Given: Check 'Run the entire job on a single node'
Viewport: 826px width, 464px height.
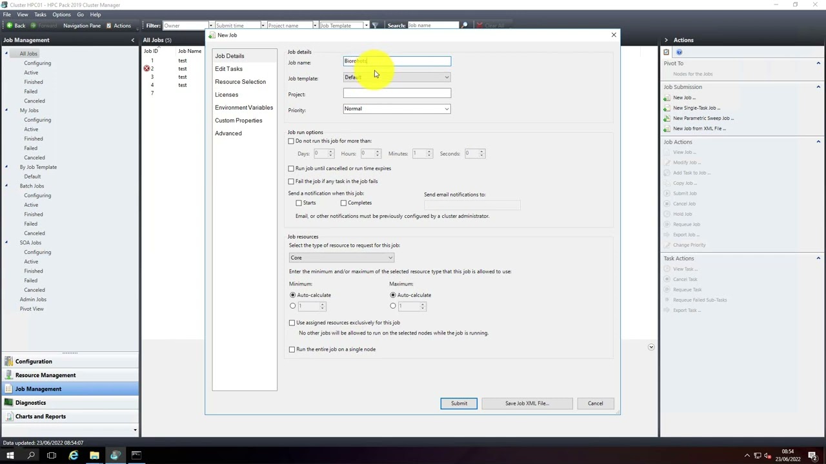Looking at the screenshot, I should tap(292, 349).
